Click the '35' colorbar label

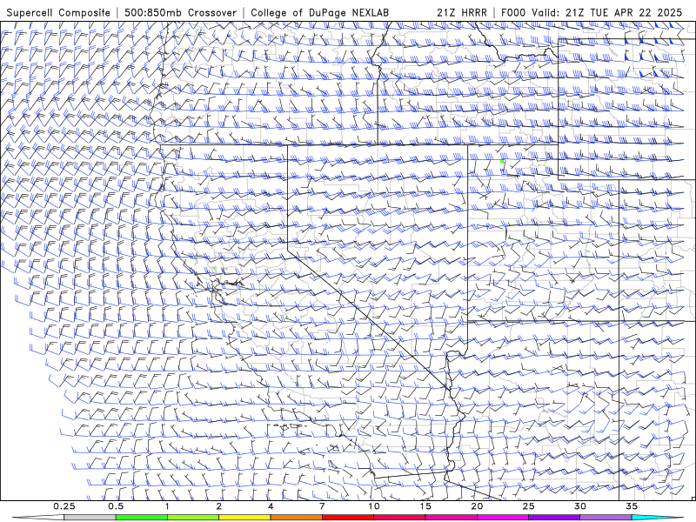632,506
